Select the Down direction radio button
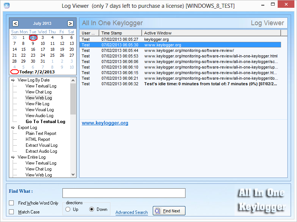 [x=92, y=209]
